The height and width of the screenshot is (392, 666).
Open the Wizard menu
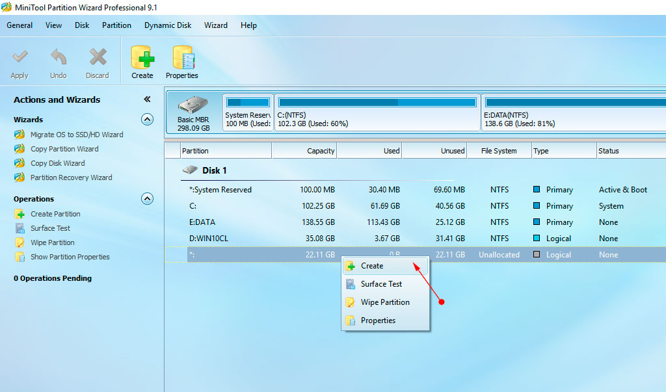pos(216,25)
